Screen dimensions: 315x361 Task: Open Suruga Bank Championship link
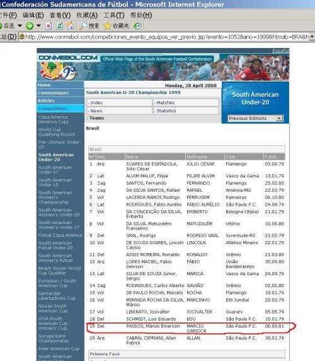coord(54,338)
